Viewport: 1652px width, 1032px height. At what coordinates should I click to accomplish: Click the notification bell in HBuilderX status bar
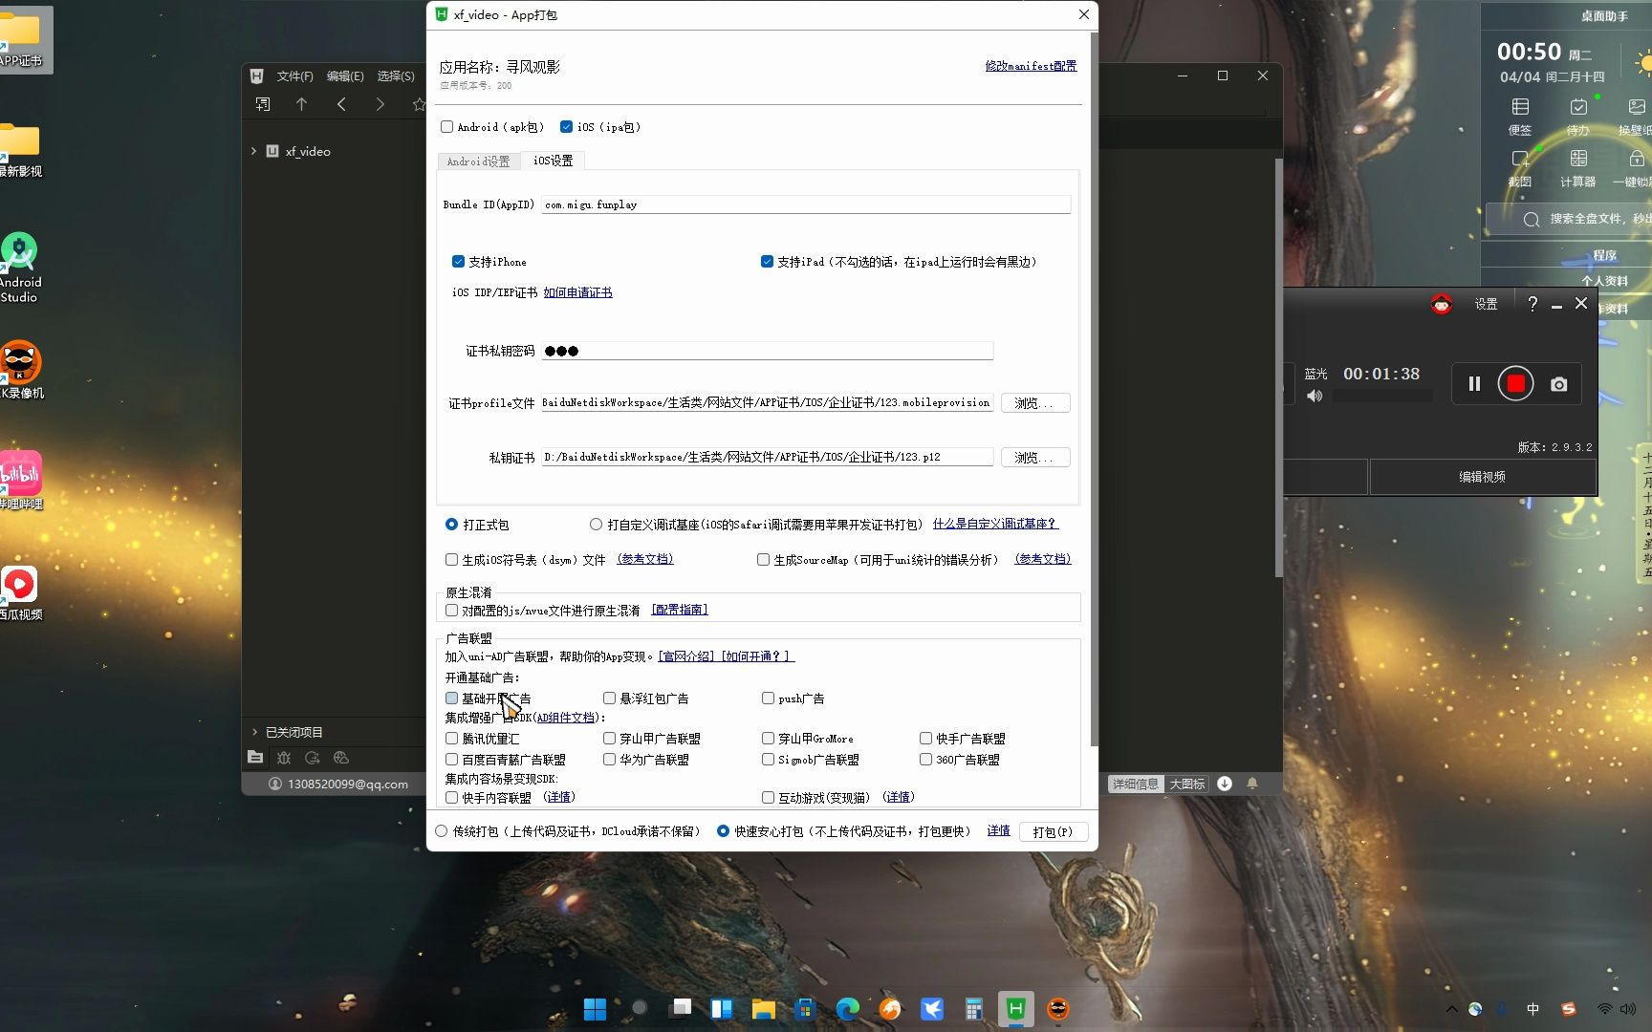pyautogui.click(x=1252, y=784)
